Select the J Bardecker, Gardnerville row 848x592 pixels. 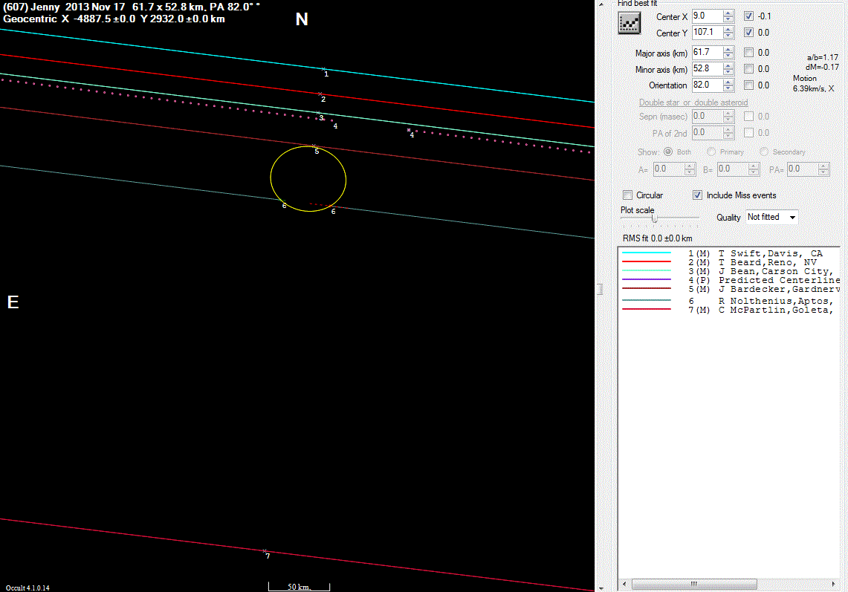[x=729, y=289]
